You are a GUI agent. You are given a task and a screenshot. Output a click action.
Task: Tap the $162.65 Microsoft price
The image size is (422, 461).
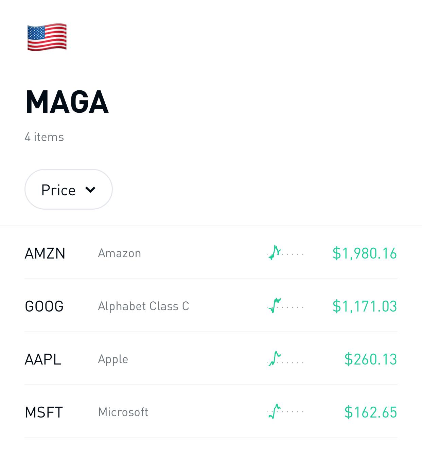371,412
